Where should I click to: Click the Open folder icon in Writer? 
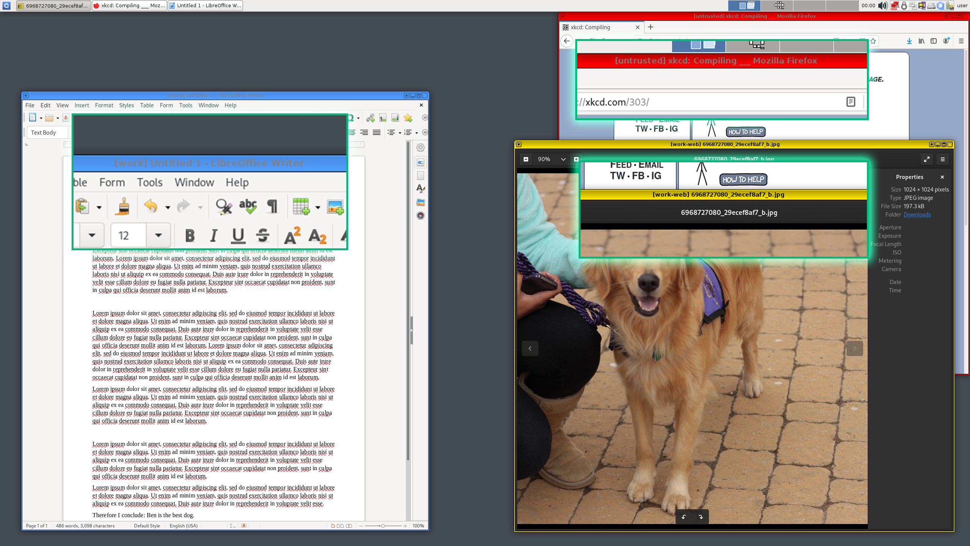49,118
